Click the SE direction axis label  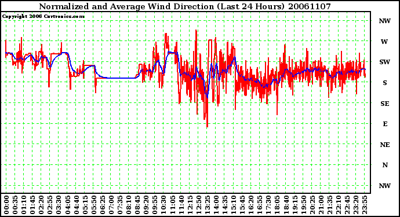(x=385, y=104)
